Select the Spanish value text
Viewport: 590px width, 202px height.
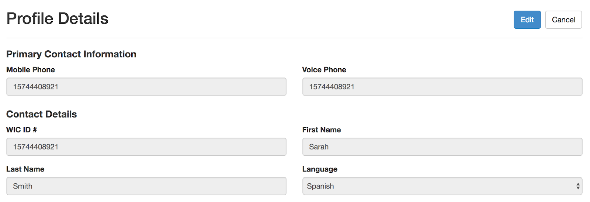coord(320,186)
